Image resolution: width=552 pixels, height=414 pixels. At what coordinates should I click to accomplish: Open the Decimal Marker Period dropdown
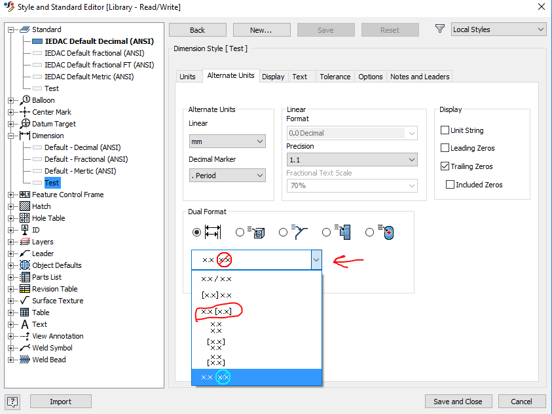coord(227,176)
